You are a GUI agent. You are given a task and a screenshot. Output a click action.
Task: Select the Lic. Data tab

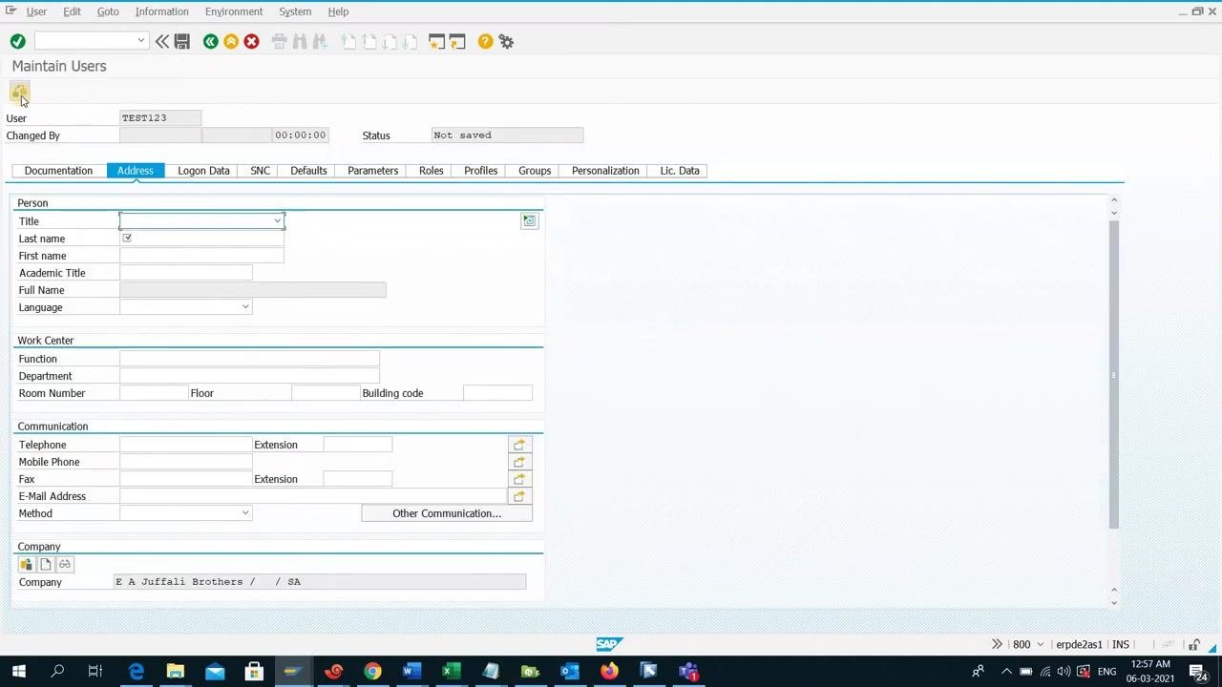pyautogui.click(x=680, y=171)
